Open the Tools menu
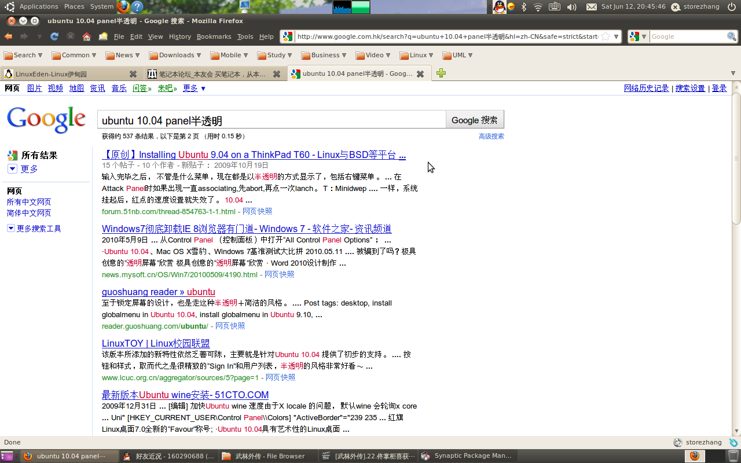 tap(245, 36)
